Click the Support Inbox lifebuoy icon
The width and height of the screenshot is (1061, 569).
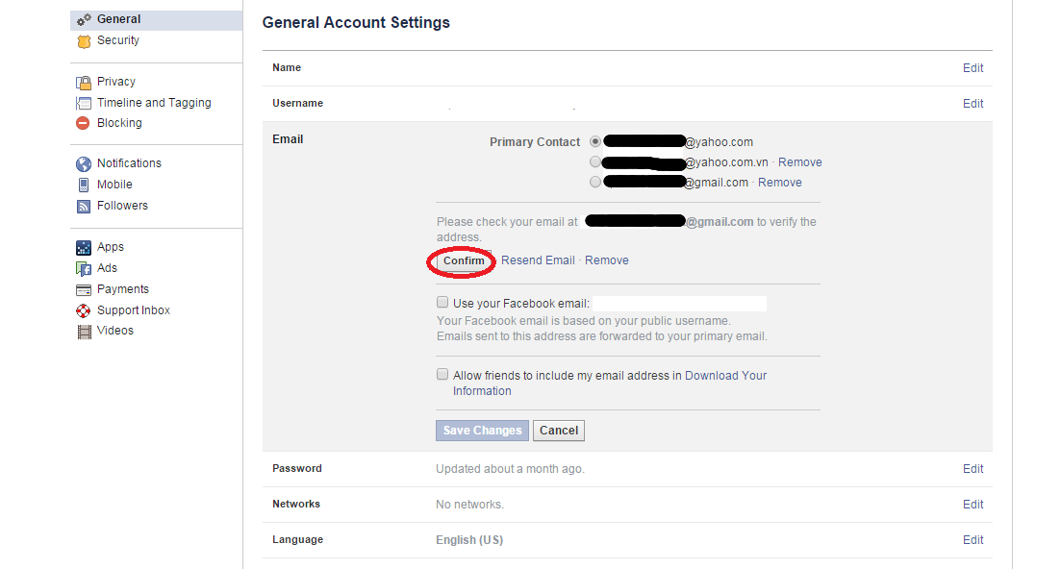click(84, 310)
